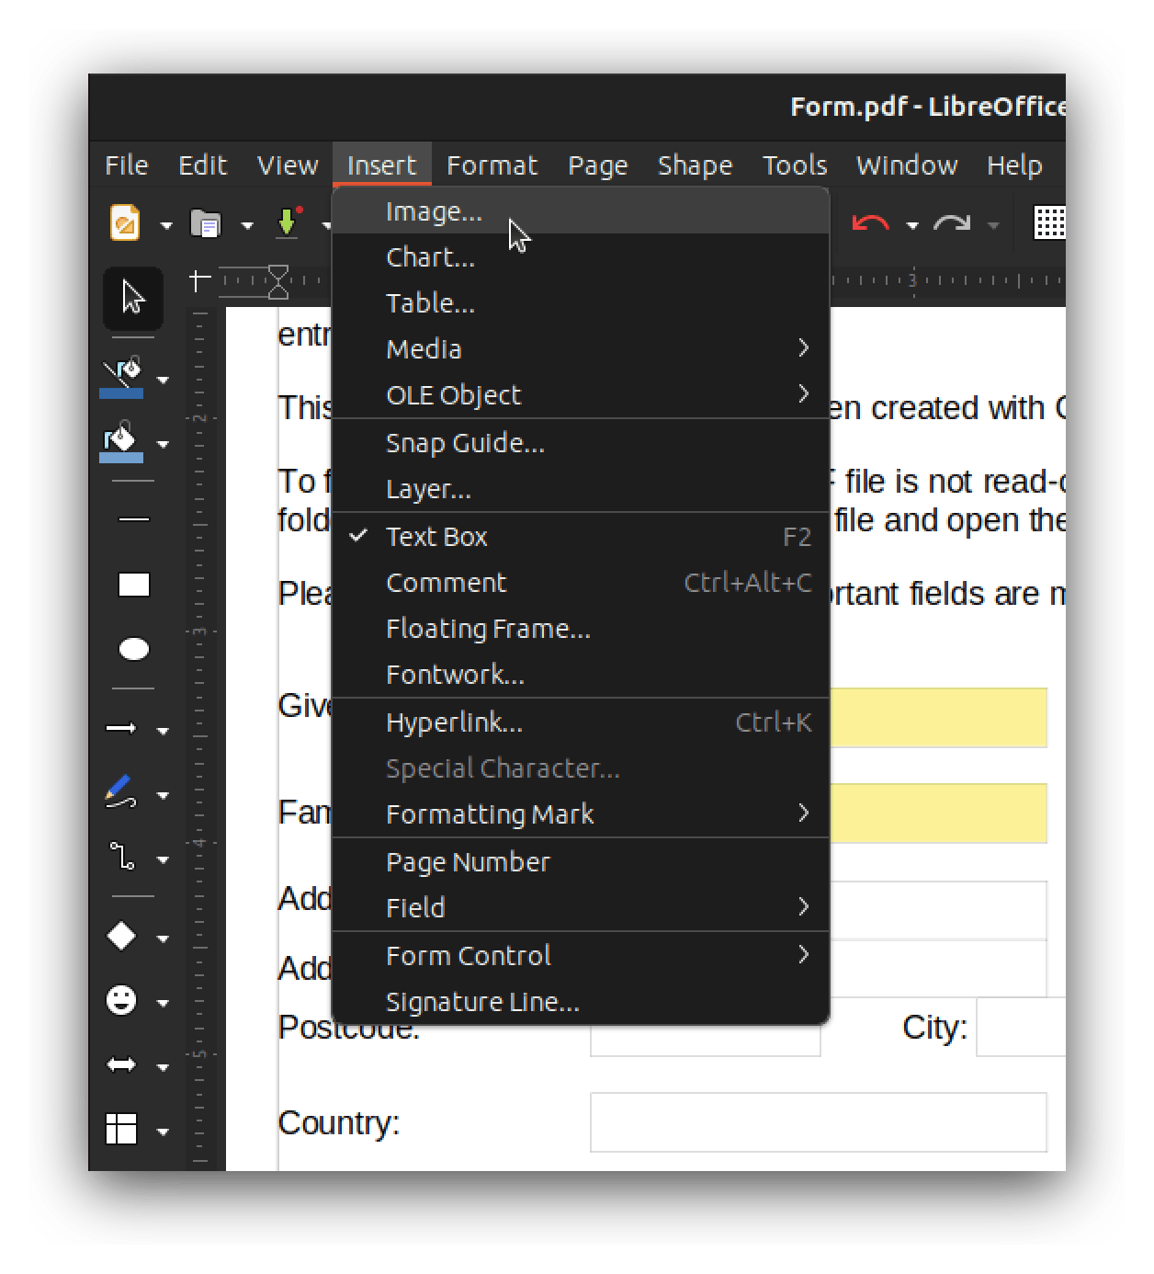Choose Image... from the Insert menu
This screenshot has height=1274, width=1154.
(581, 211)
